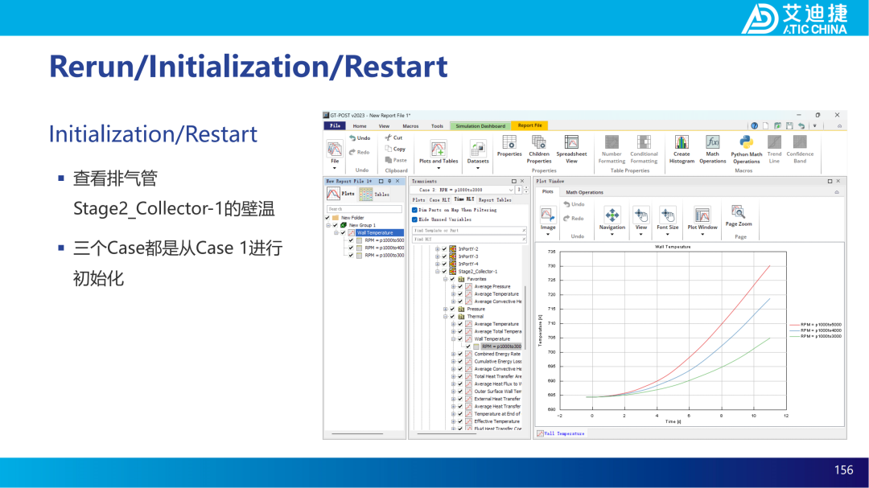Toggle checkbox for RPM = p1000to500 dataset
This screenshot has height=488, width=869.
tap(351, 240)
